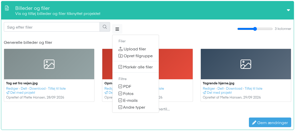Screen dimensions: 295x135
Task: Focus the Søg efter filer search field
Action: click(x=52, y=27)
